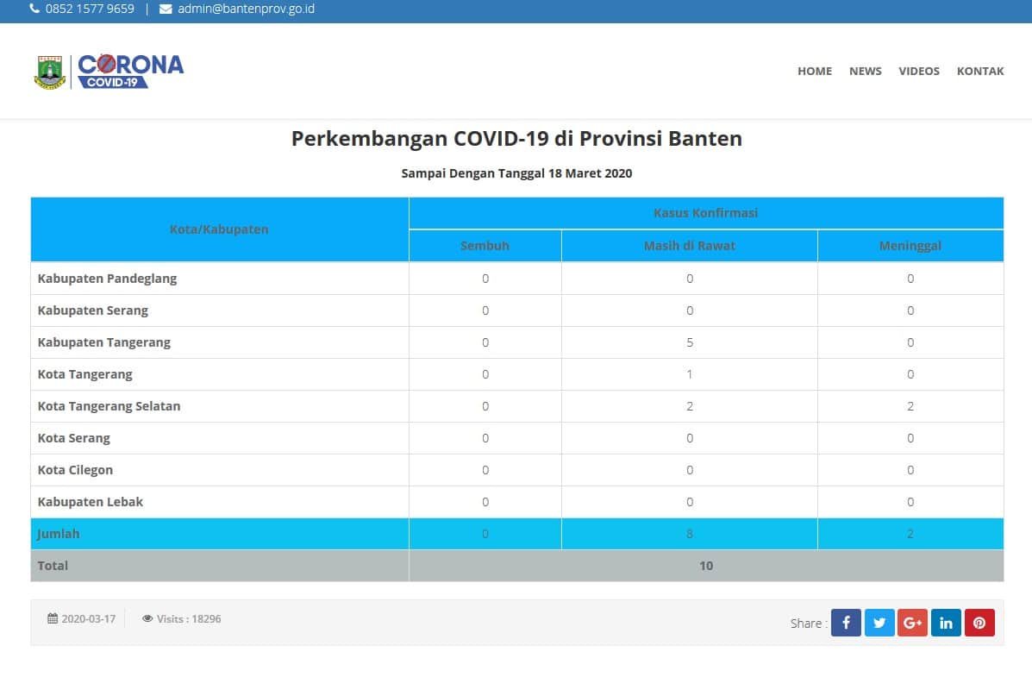Click the Twitter share icon
The height and width of the screenshot is (677, 1032).
(x=879, y=623)
